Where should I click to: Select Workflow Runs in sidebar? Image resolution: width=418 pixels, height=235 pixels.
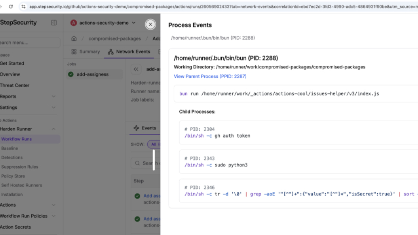[x=30, y=139]
